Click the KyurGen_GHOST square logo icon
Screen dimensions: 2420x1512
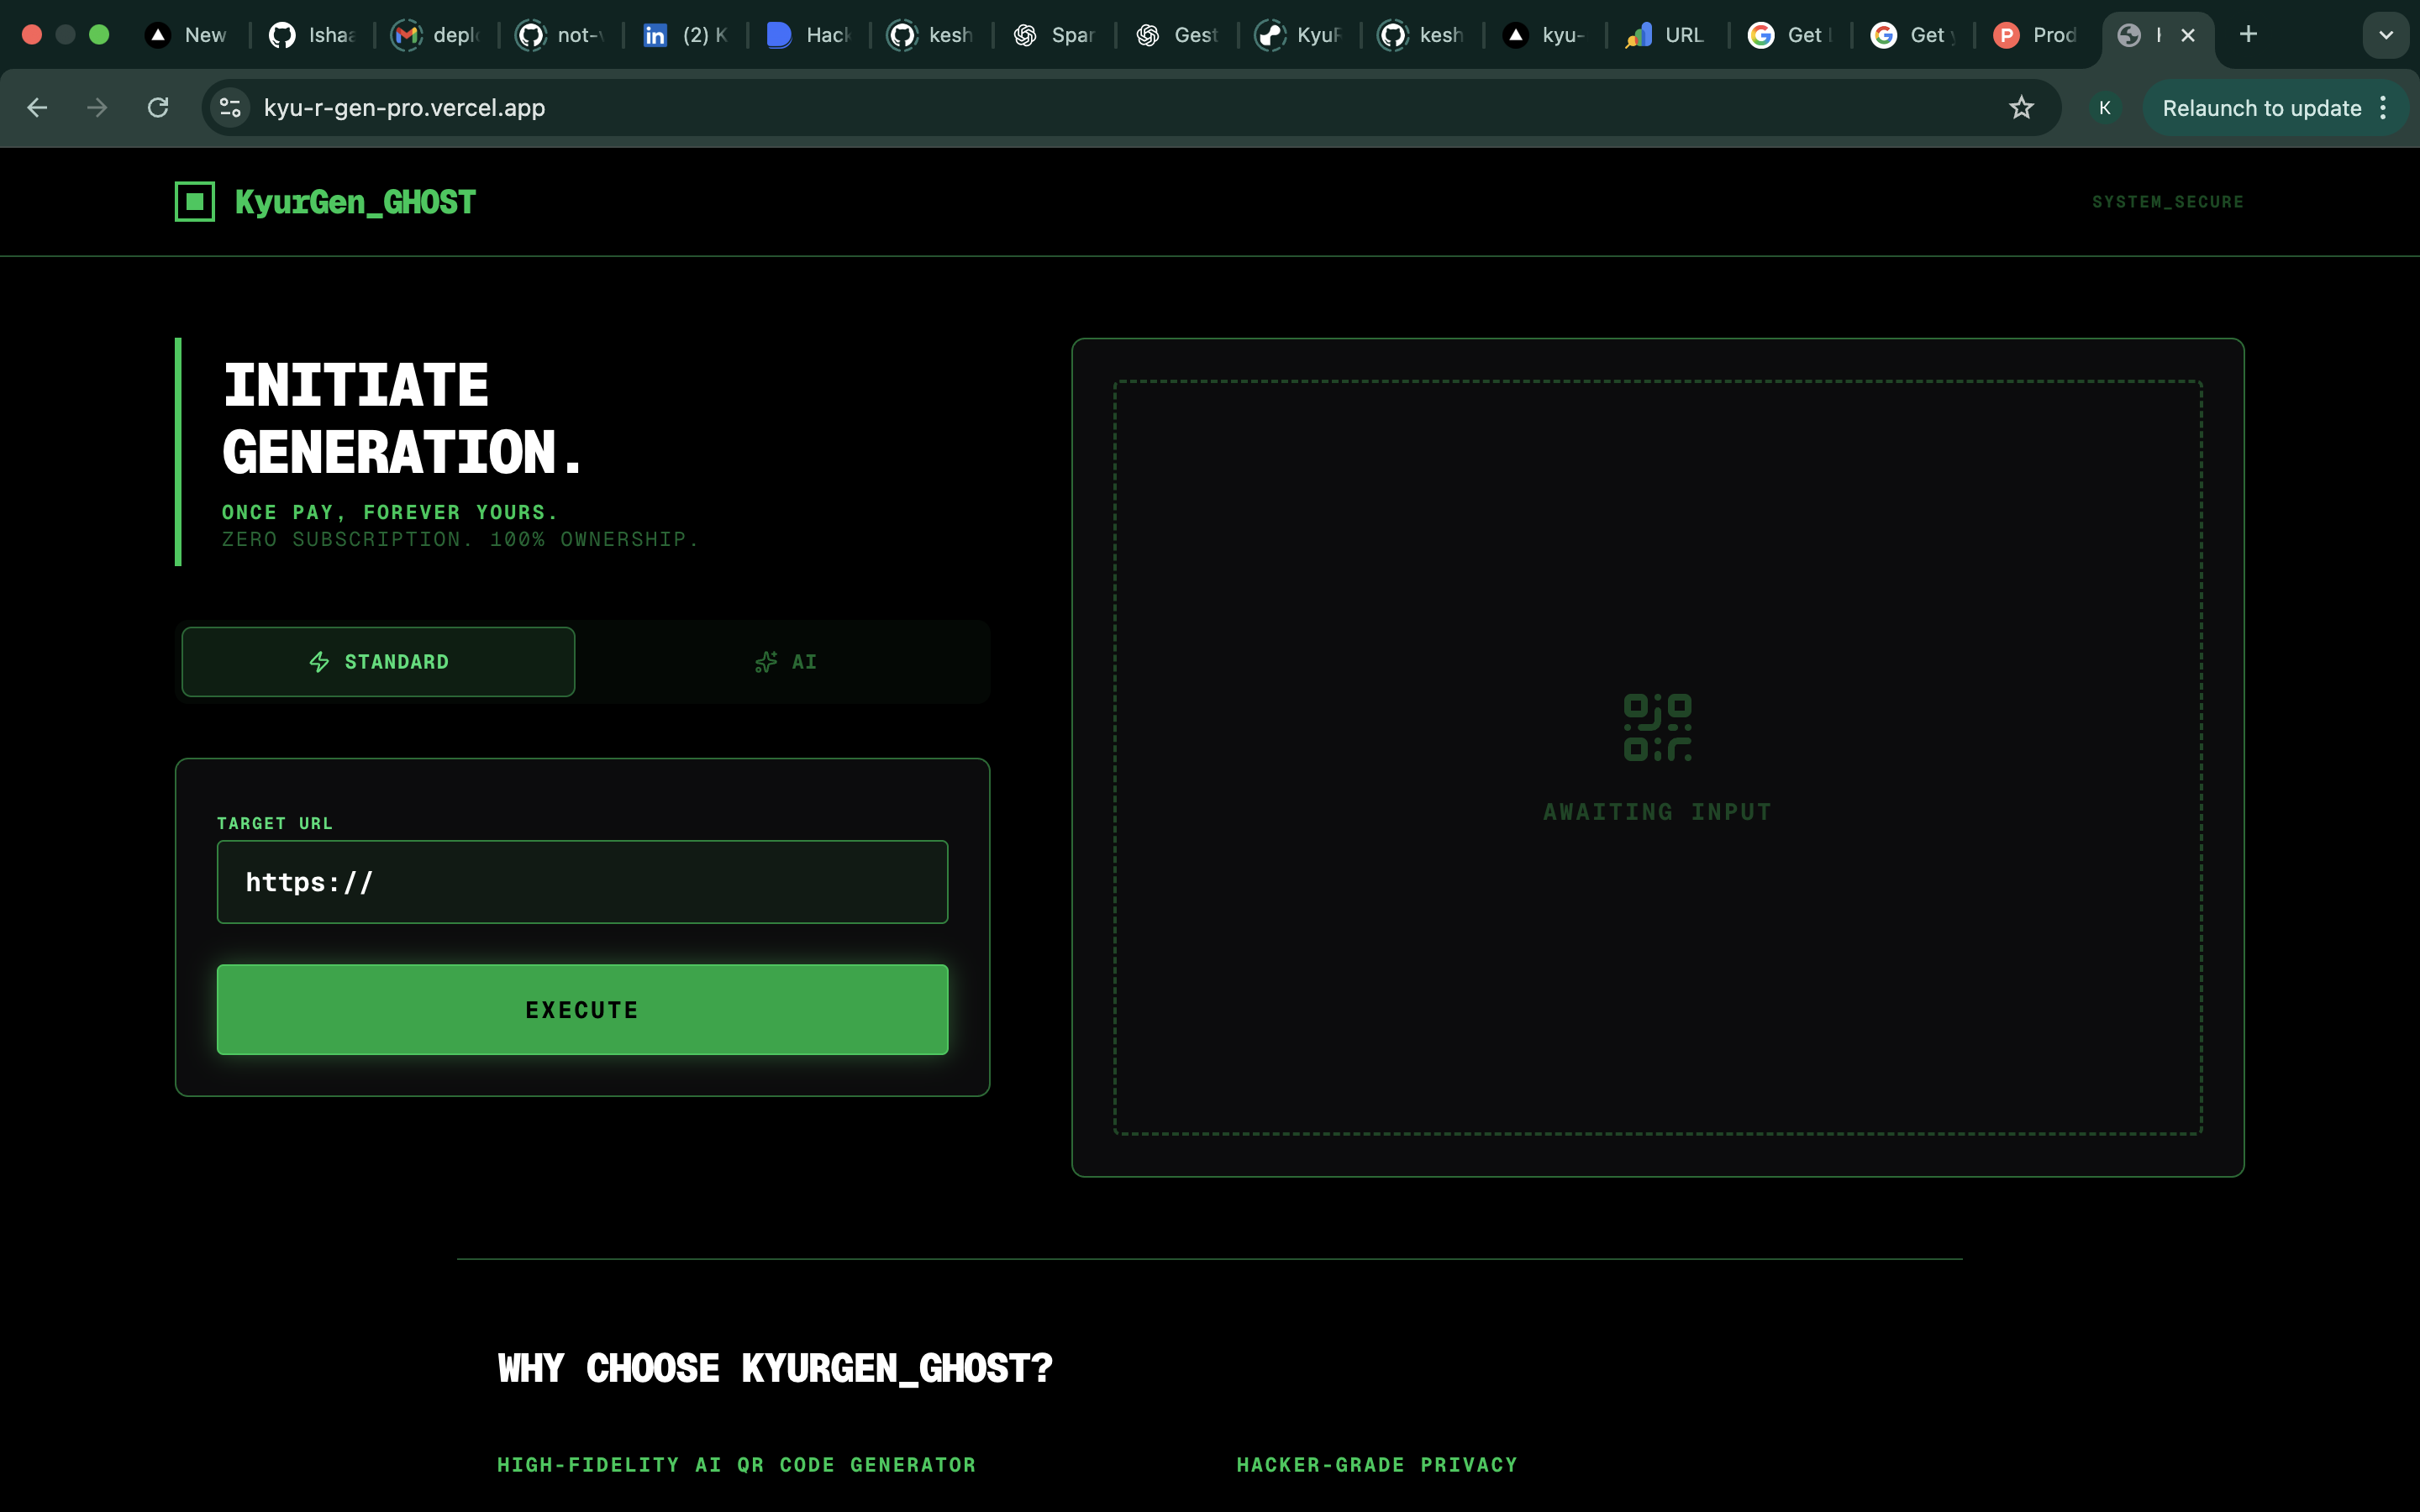coord(195,202)
